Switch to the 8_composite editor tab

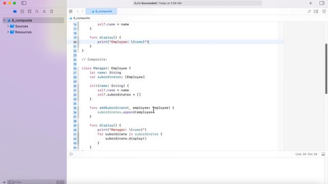(101, 11)
